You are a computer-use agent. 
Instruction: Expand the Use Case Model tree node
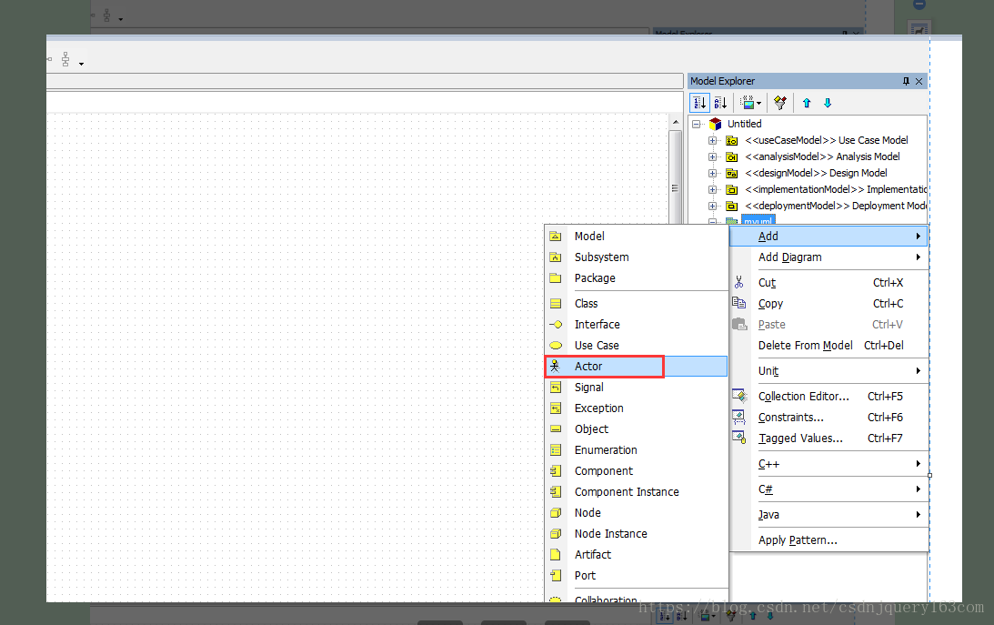point(713,141)
